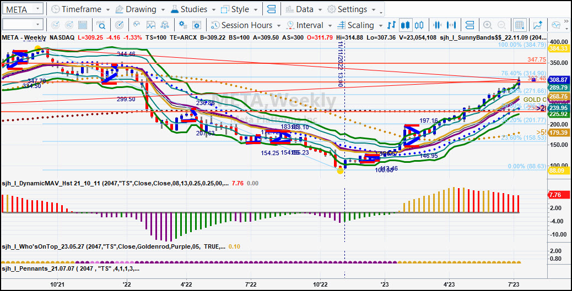Click the bar-search magnifier icon
Image resolution: width=572 pixels, height=291 pixels.
101,25
